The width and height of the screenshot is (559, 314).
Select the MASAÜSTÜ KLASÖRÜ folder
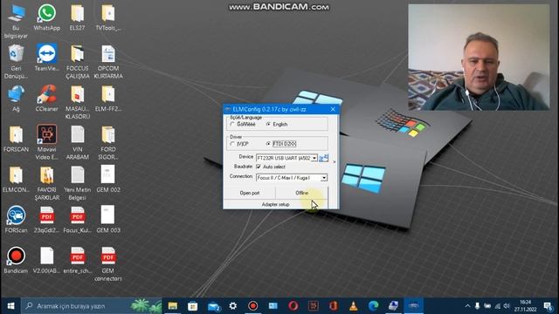point(78,102)
